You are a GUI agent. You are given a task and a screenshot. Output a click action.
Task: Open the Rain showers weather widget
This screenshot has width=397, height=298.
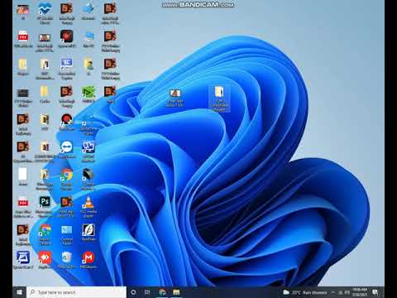pyautogui.click(x=305, y=292)
